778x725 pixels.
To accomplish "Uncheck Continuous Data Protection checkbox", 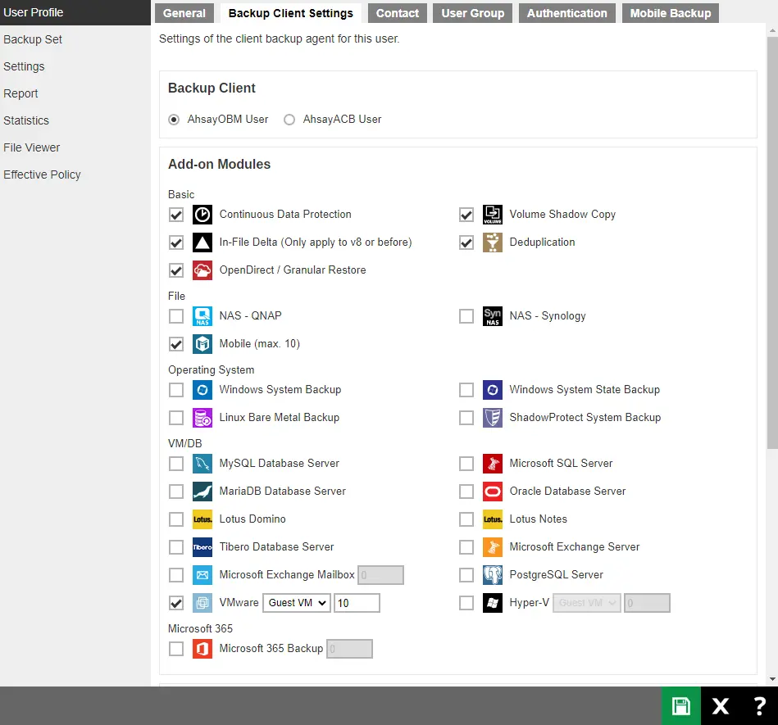I will click(x=176, y=215).
